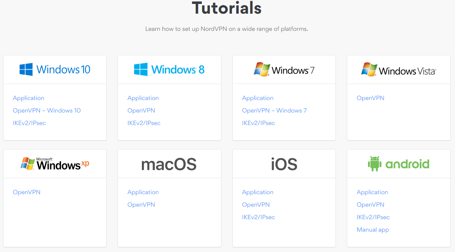
Task: Click the Tutorials page heading
Action: click(x=227, y=8)
